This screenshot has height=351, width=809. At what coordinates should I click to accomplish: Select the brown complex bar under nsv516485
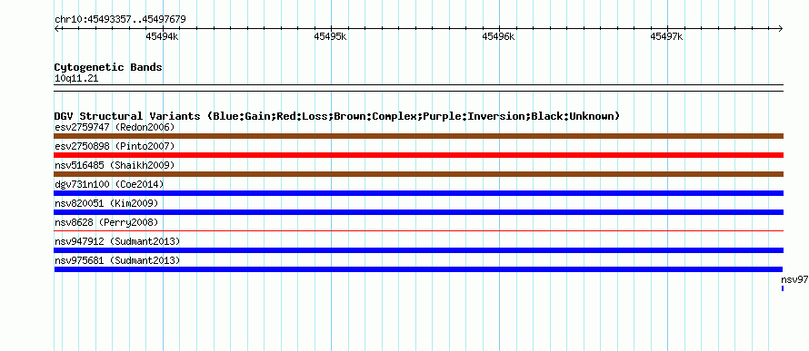418,174
